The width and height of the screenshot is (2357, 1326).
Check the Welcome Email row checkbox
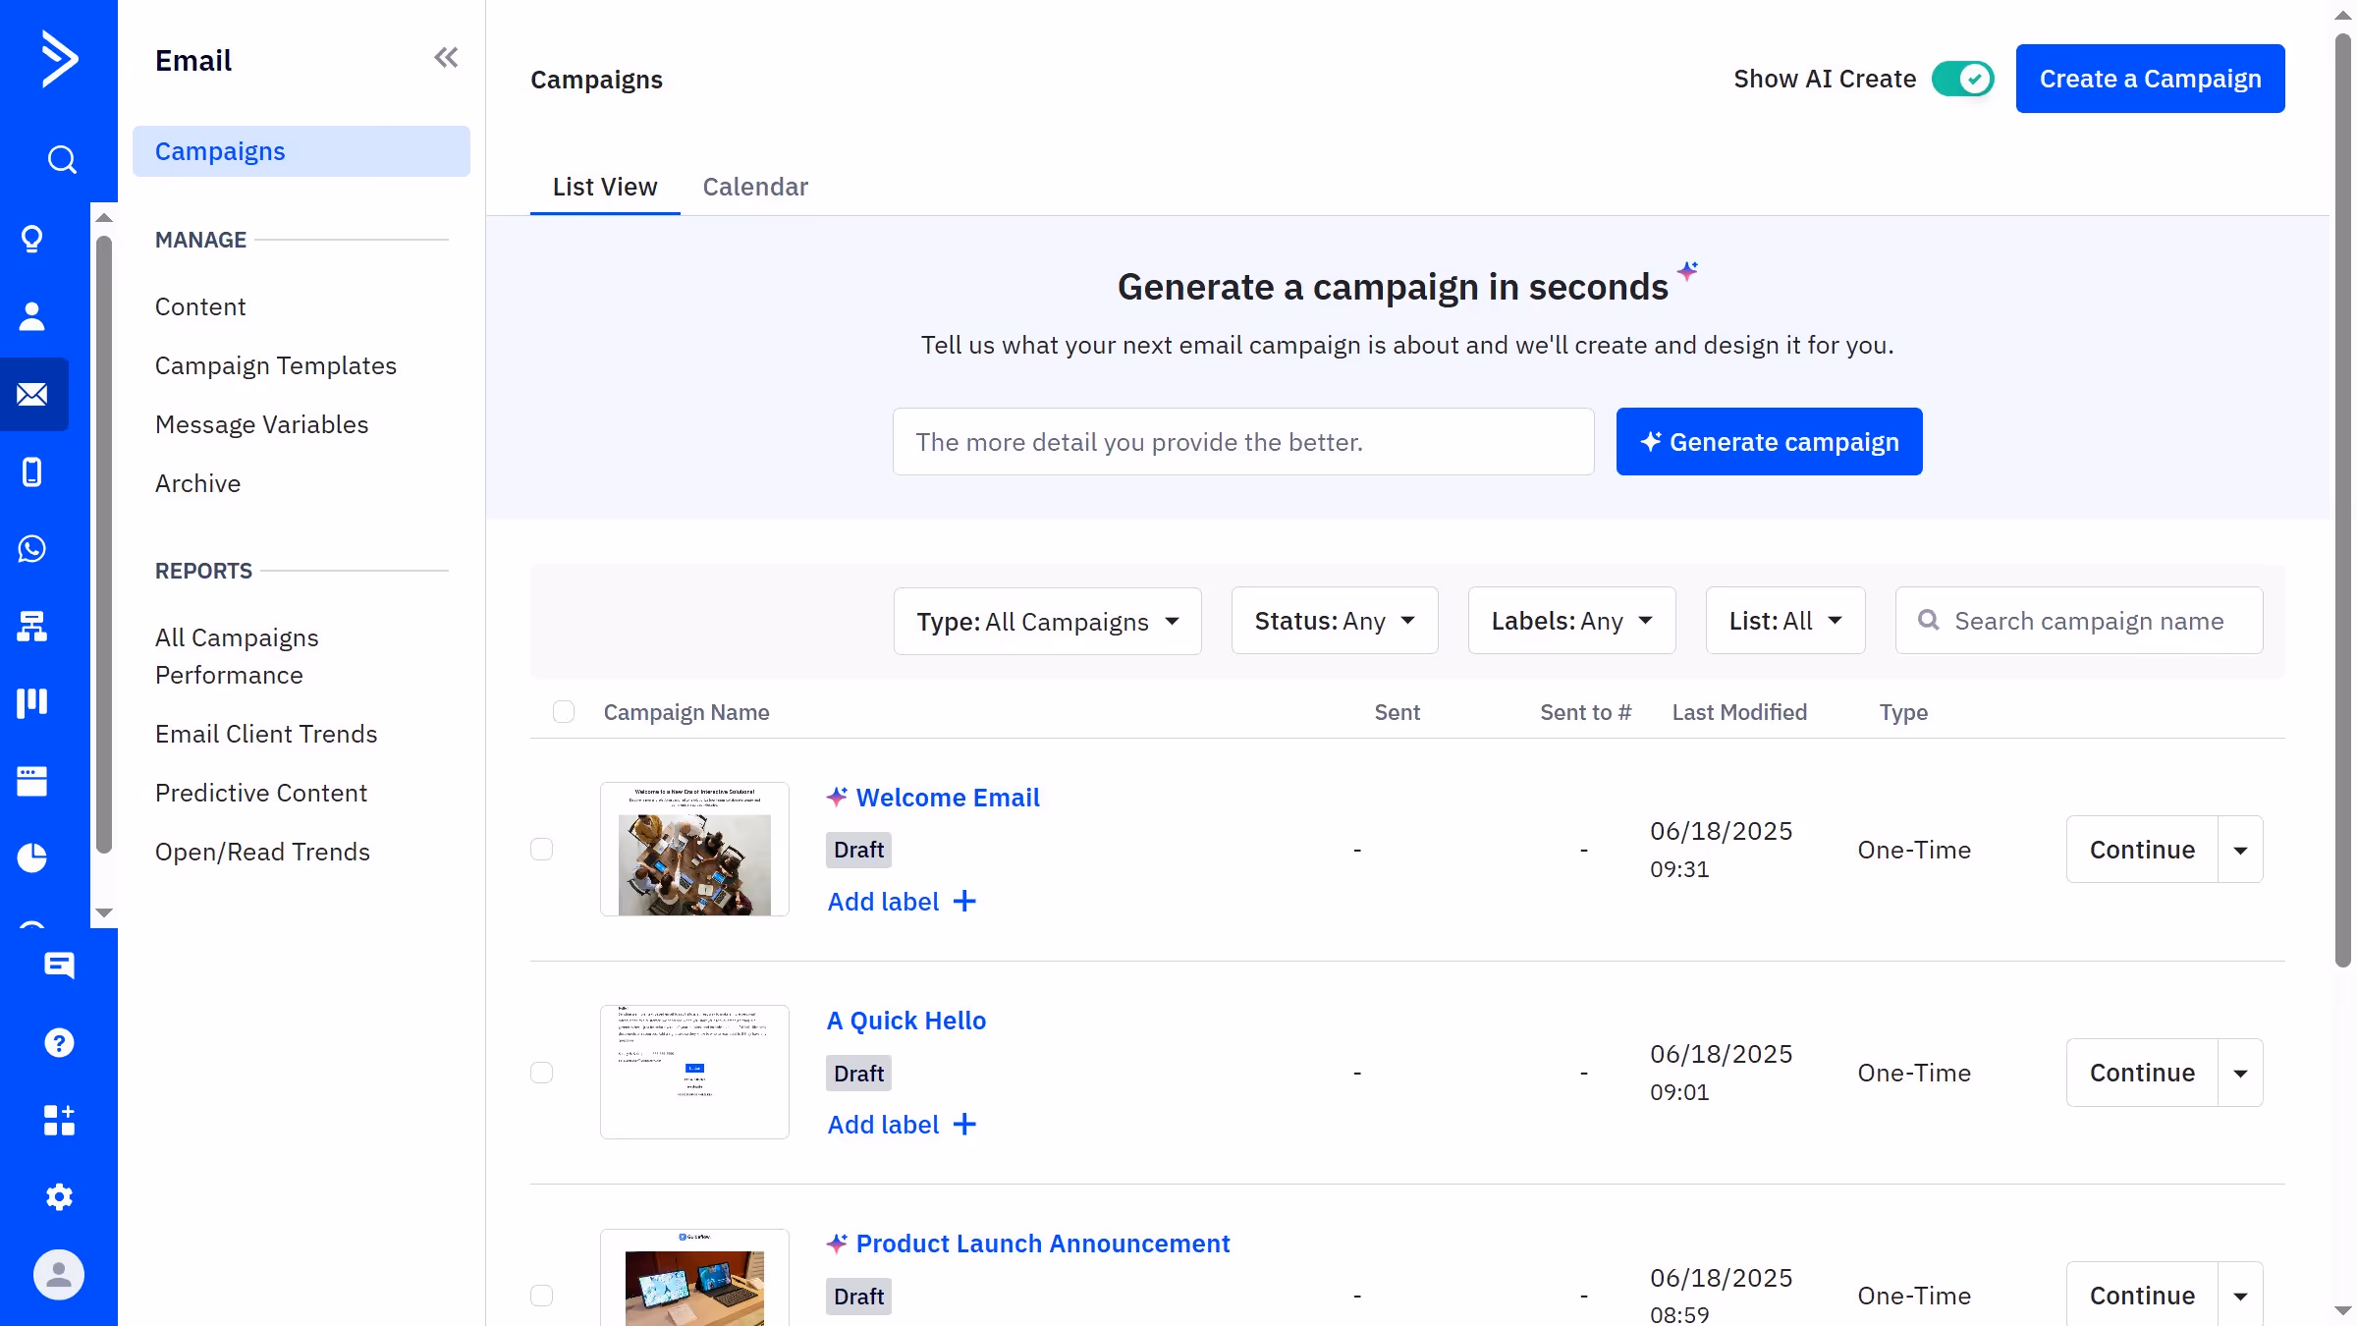pyautogui.click(x=542, y=850)
